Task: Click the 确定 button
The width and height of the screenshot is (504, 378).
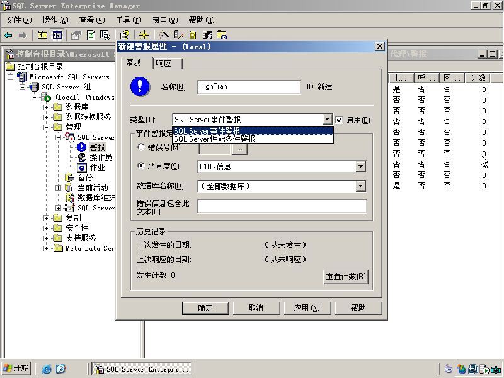Action: [x=205, y=308]
